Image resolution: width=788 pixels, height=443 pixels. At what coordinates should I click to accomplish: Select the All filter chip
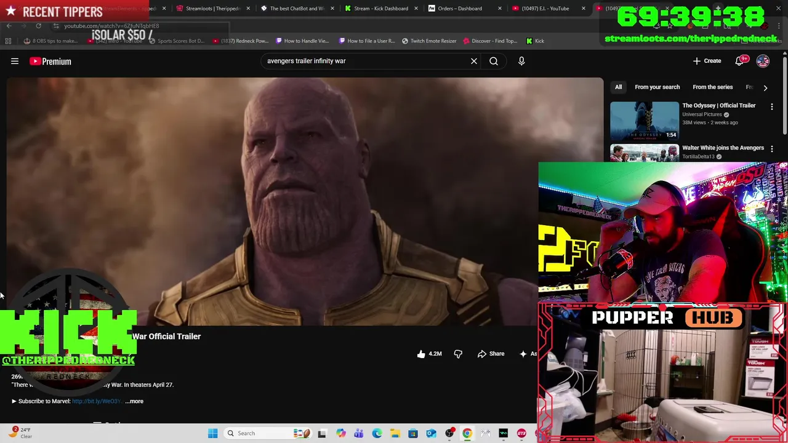coord(618,87)
